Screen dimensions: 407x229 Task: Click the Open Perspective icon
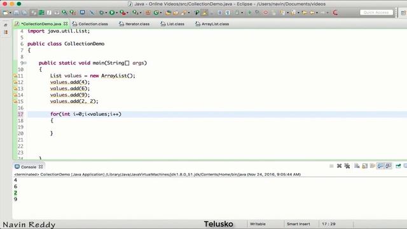pyautogui.click(x=403, y=13)
